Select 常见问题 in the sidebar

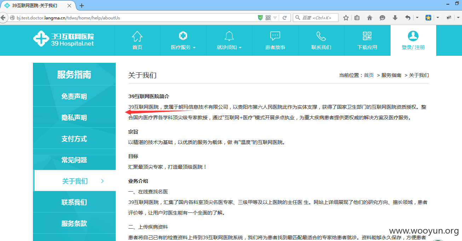pos(74,159)
